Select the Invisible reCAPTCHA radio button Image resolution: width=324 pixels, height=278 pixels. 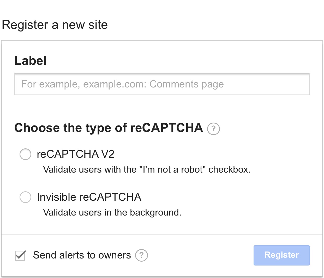click(26, 197)
